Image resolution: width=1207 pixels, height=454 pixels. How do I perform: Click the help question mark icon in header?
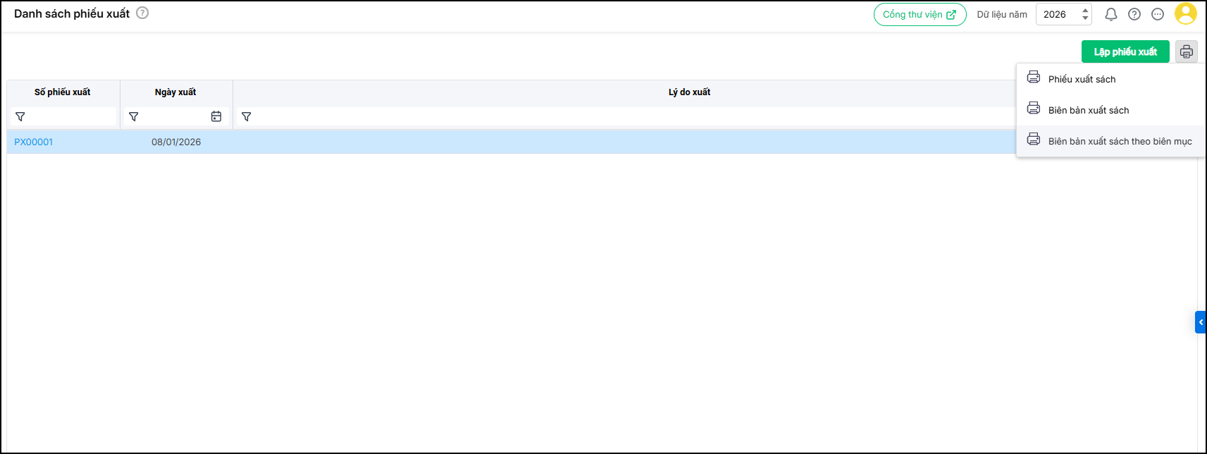pos(1134,14)
